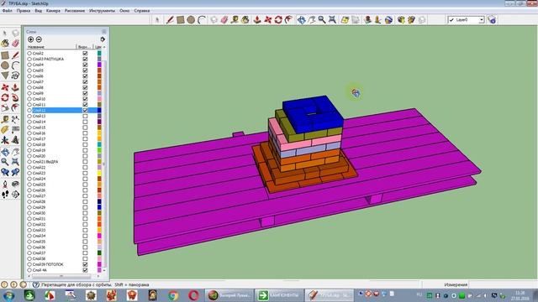Select the Rotate tool in left toolbox
The height and width of the screenshot is (302, 538).
point(5,97)
